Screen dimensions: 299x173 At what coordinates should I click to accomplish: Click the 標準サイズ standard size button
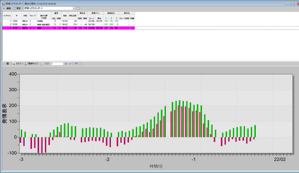coord(31,64)
